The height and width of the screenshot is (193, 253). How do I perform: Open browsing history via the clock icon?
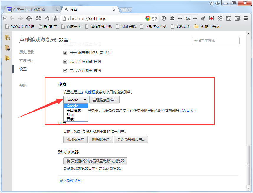click(x=164, y=18)
